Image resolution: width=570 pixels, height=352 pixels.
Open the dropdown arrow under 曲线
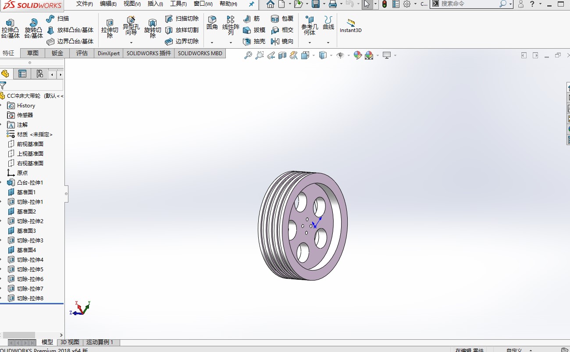click(x=328, y=43)
